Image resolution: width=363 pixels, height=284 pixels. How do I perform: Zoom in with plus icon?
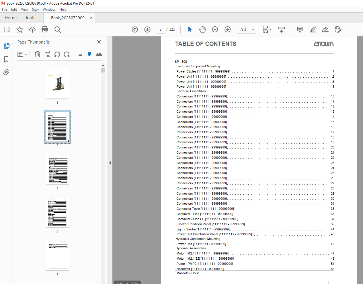[228, 30]
